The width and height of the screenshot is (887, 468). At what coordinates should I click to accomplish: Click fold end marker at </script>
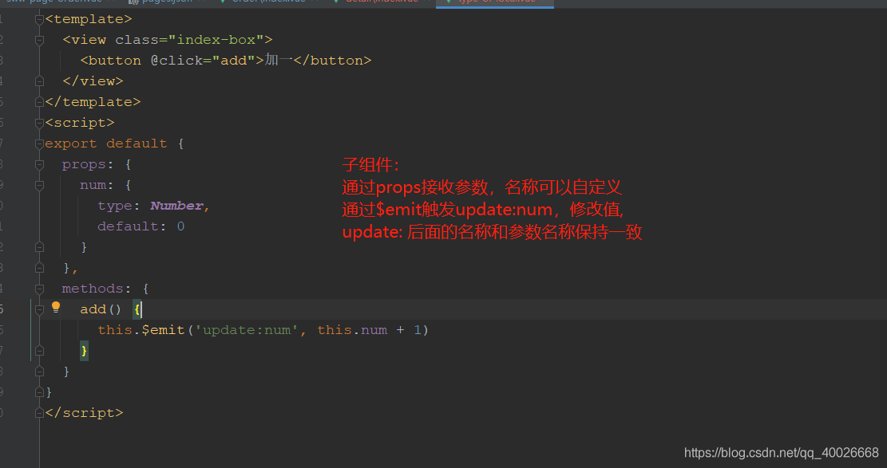pos(39,413)
